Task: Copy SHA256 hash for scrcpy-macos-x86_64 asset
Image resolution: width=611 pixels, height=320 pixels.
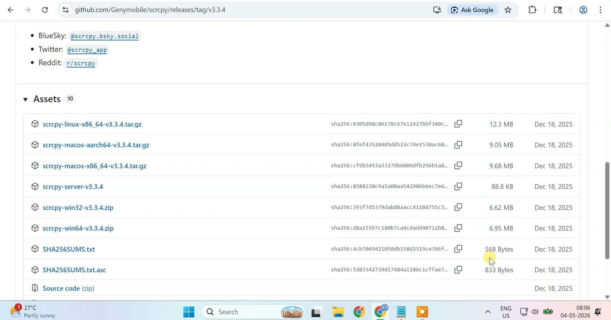Action: click(458, 165)
